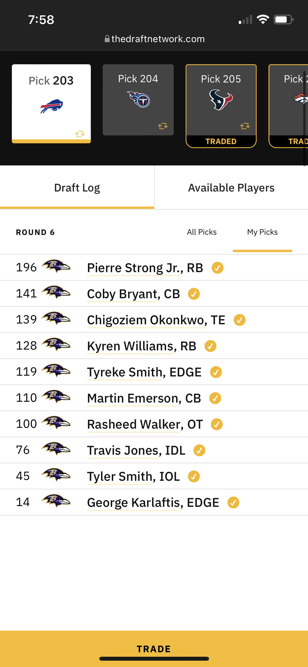Tap the Houston Texans logo on Pick 205
The image size is (308, 667).
point(221,100)
